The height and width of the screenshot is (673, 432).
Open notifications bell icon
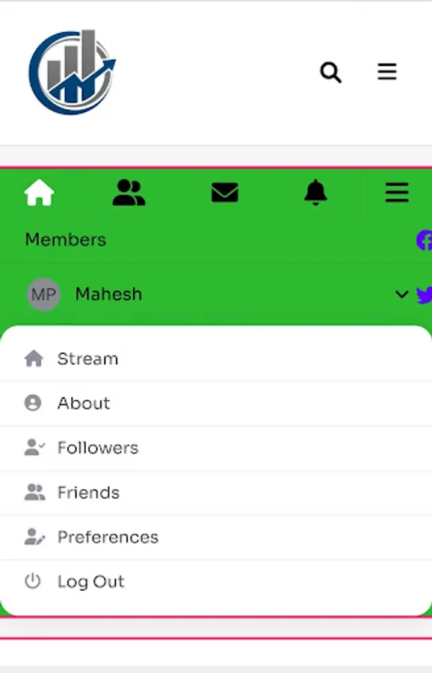click(315, 192)
